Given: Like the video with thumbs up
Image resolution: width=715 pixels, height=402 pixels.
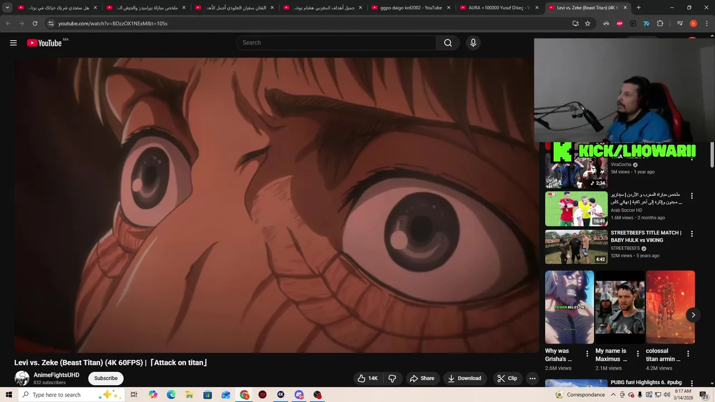Looking at the screenshot, I should coord(368,379).
